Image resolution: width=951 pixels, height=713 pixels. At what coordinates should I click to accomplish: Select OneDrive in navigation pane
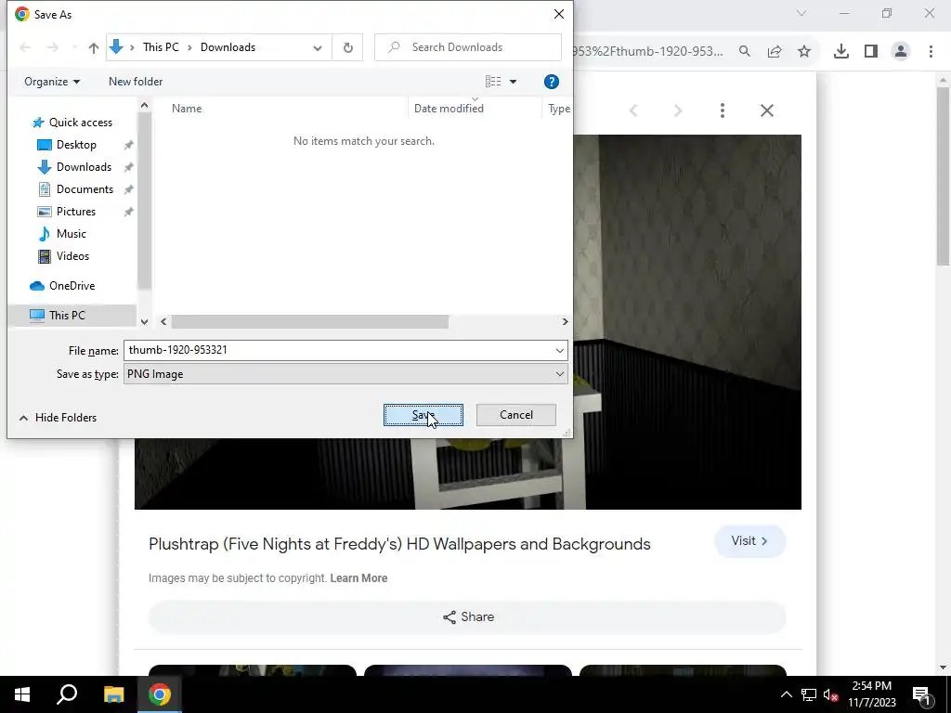pos(72,286)
